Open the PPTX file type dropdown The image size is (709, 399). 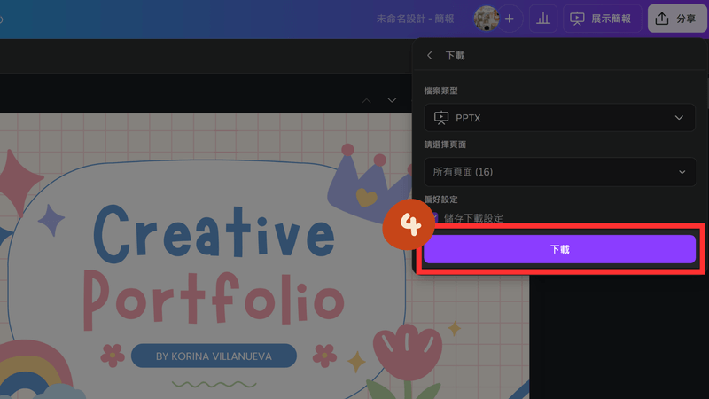pos(559,117)
